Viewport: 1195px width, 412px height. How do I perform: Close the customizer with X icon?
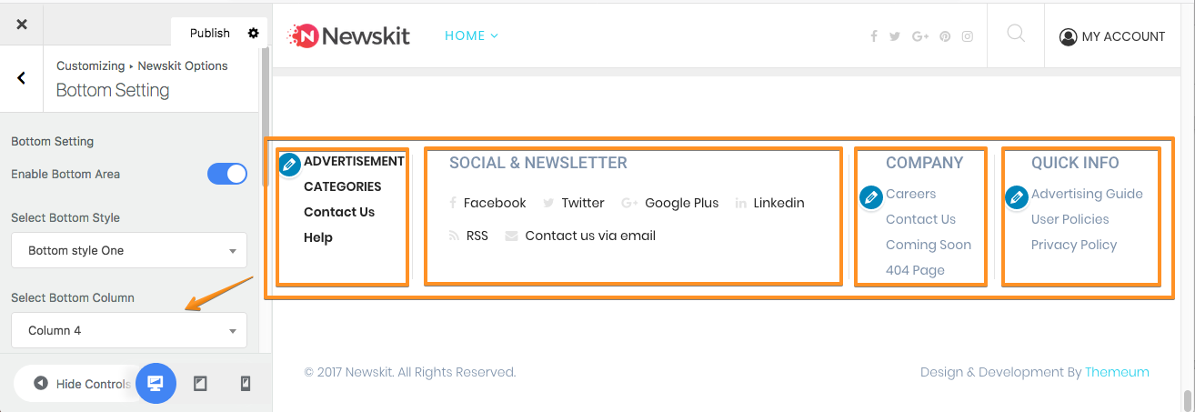tap(22, 25)
